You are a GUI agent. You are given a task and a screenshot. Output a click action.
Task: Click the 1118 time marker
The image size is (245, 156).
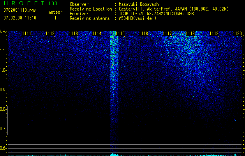pos(190,34)
